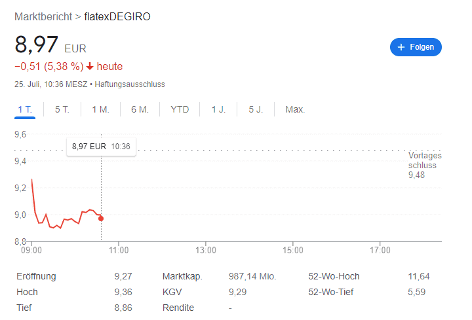Click the plus icon on Folgen button
472x320 pixels.
coord(401,47)
